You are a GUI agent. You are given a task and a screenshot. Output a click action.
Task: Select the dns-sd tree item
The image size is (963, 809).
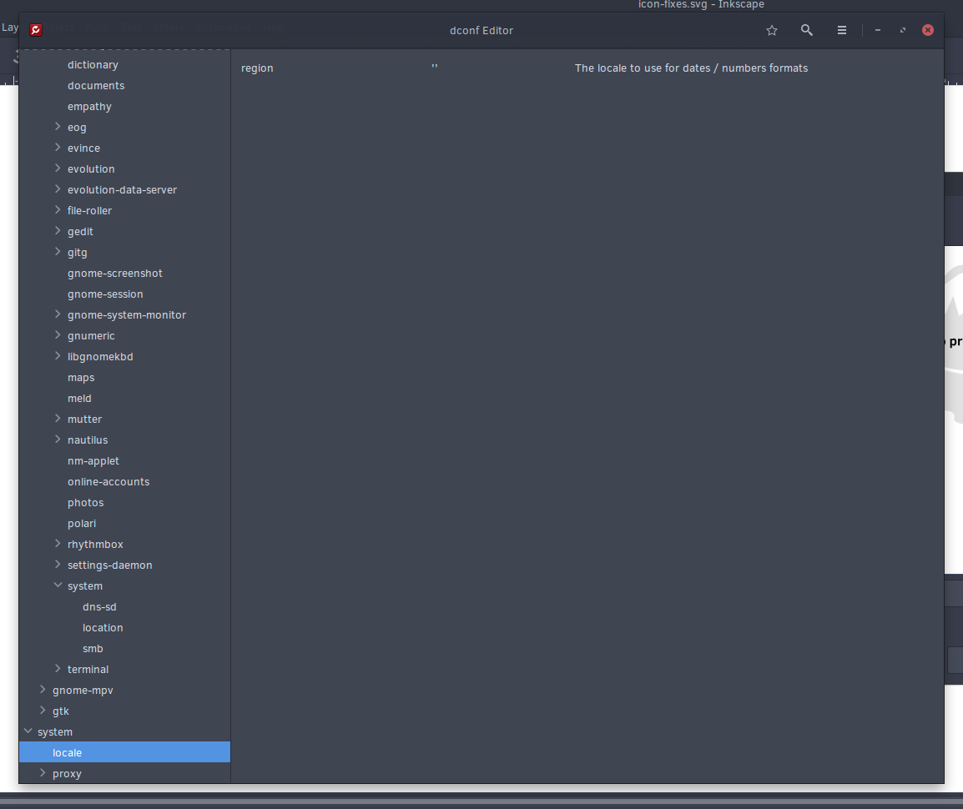pos(124,607)
